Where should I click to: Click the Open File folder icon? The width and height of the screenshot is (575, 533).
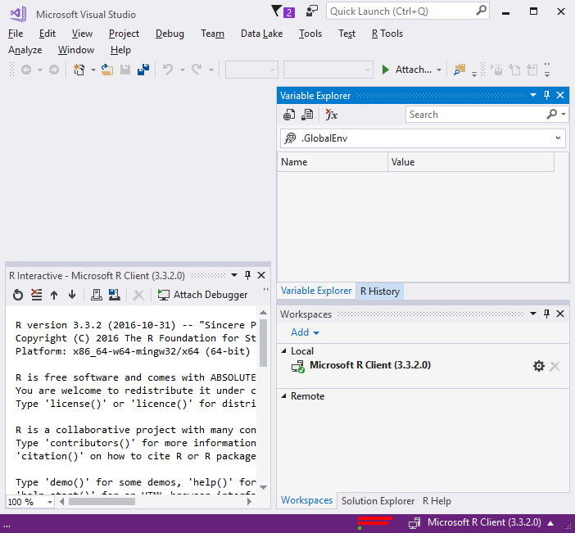coord(107,70)
